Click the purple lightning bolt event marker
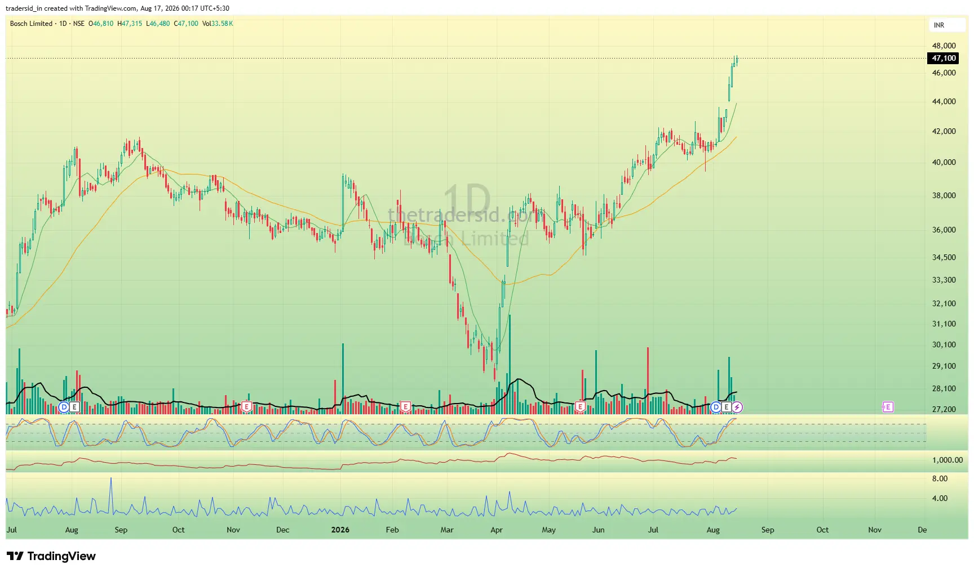Viewport: 974px width, 573px height. point(737,407)
